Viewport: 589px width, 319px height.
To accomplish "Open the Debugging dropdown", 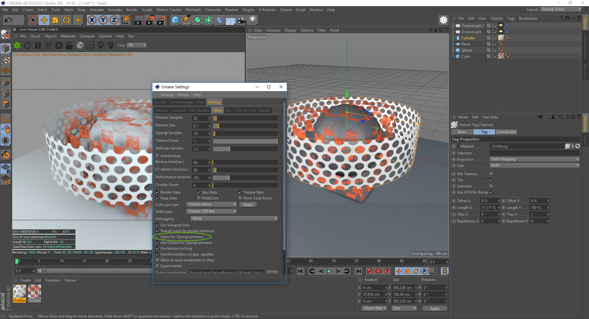I will (x=234, y=219).
